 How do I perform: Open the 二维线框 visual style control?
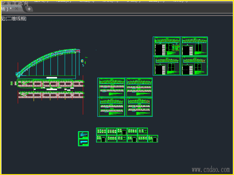pos(17,19)
